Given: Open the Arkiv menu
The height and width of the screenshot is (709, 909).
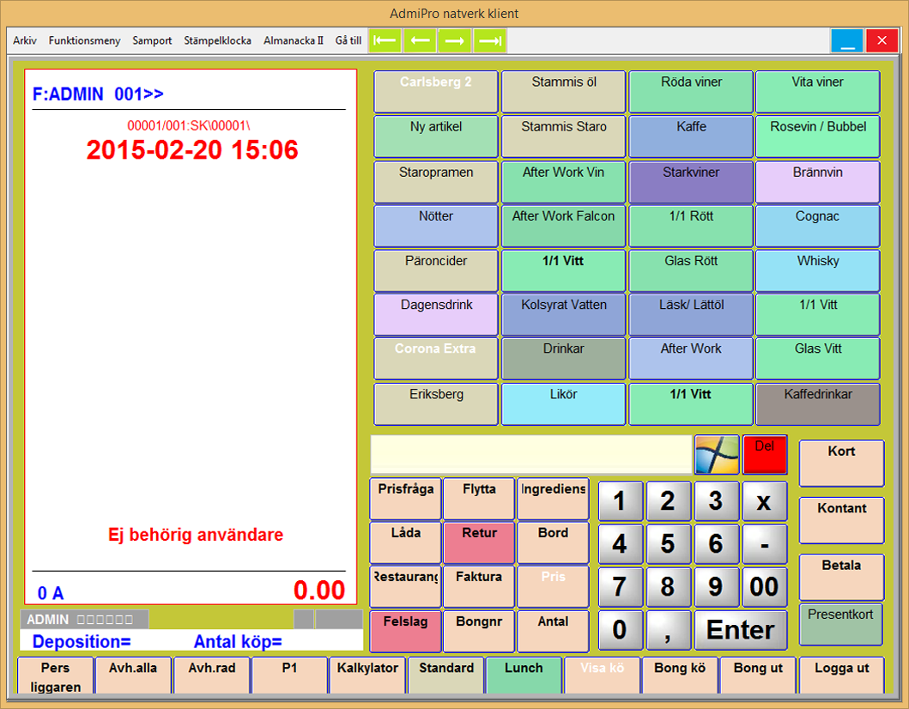Looking at the screenshot, I should click(x=25, y=40).
